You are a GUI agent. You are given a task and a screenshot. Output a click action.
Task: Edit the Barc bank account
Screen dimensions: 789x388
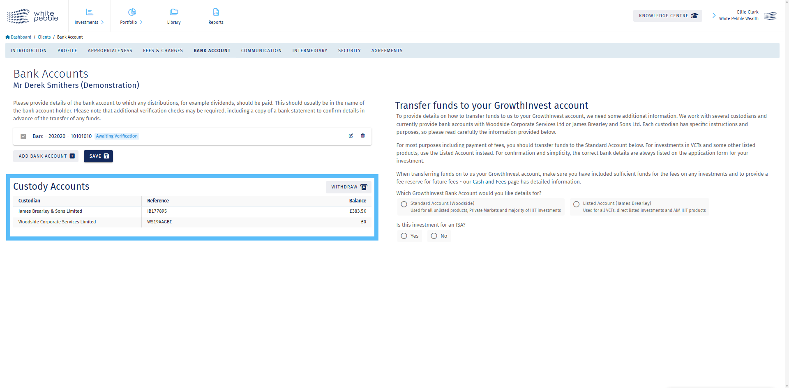[x=351, y=136]
